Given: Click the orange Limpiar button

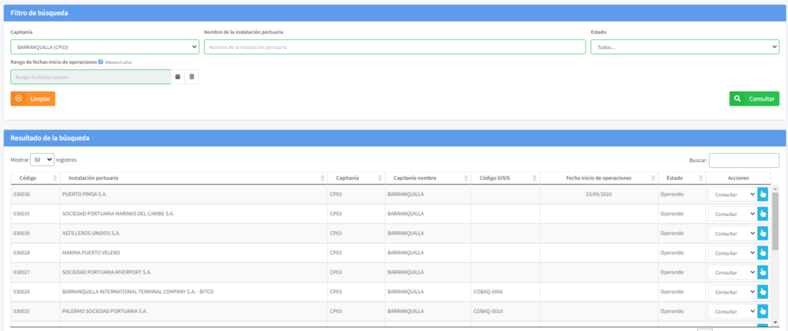Looking at the screenshot, I should [x=32, y=99].
